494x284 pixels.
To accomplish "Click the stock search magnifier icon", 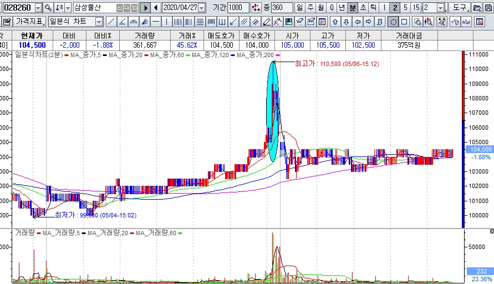I will (x=48, y=8).
